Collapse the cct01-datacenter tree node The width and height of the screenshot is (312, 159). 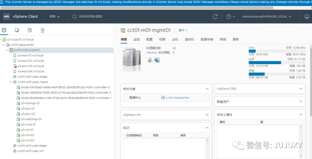tap(3, 45)
